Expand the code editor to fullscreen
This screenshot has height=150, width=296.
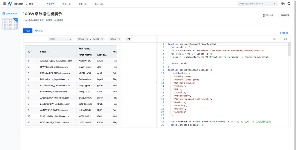point(280,39)
